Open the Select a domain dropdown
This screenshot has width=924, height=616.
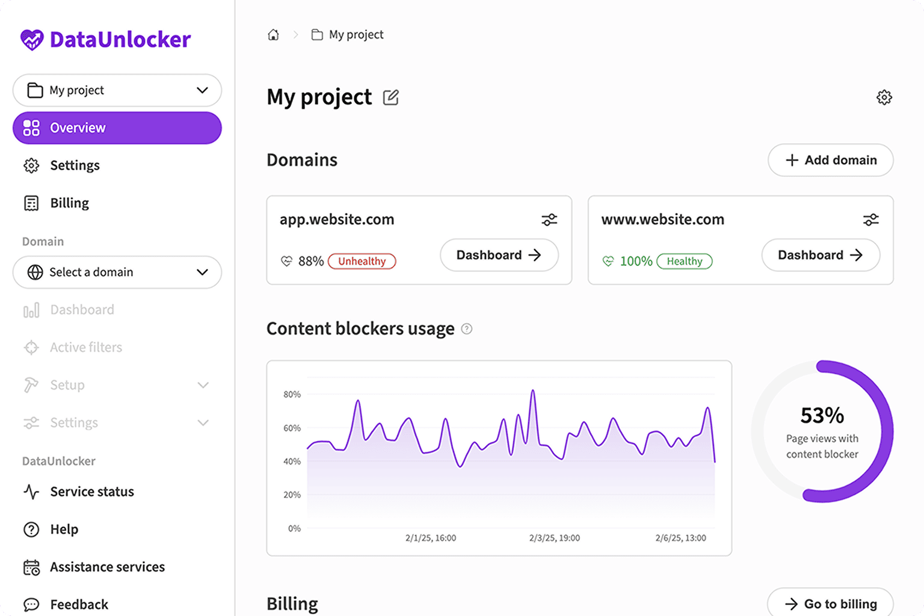coord(202,273)
